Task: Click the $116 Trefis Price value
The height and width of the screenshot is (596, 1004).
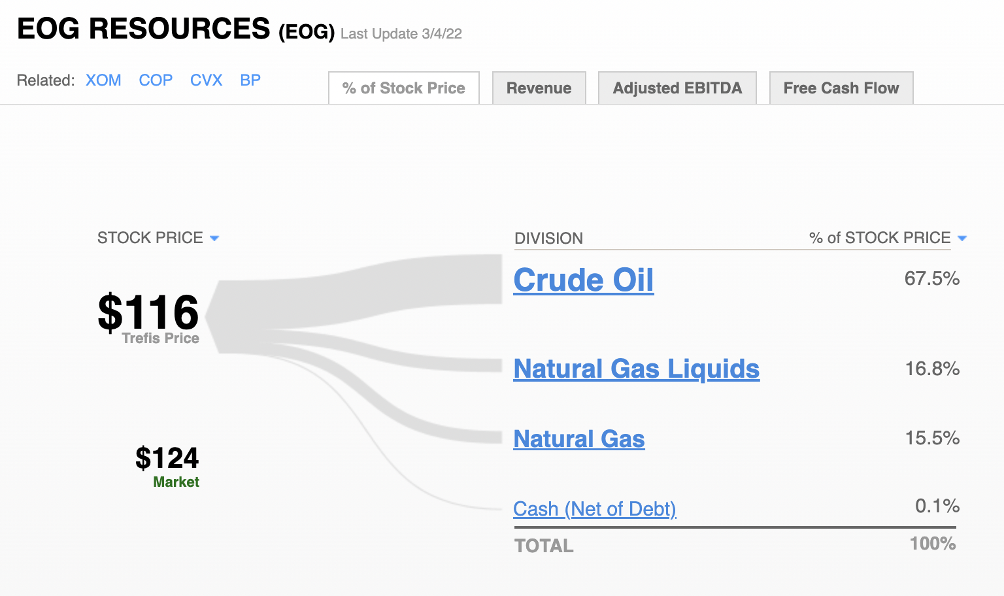Action: coord(148,312)
